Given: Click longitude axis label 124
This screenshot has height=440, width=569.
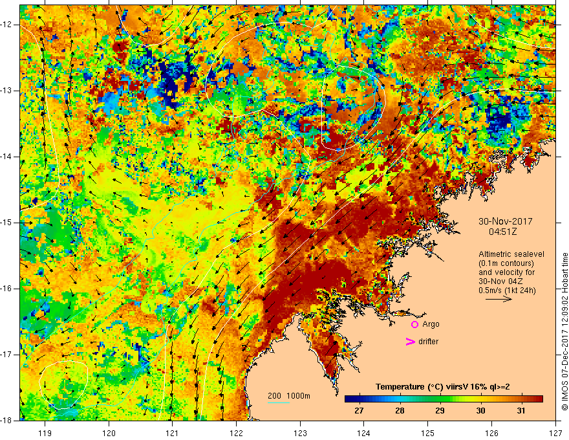Looking at the screenshot, I should [364, 433].
